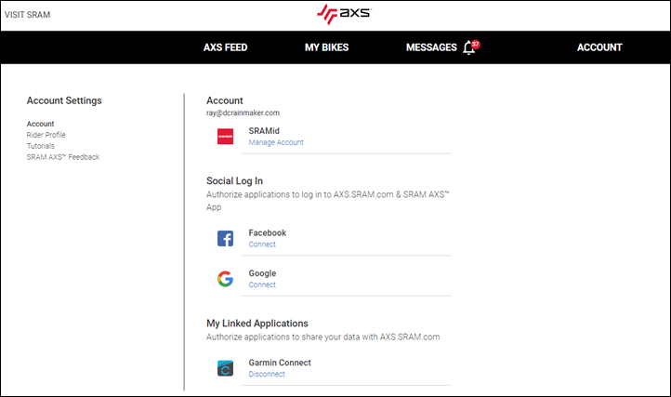Click the Google label text
Viewport: 671px width, 397px height.
pyautogui.click(x=262, y=273)
